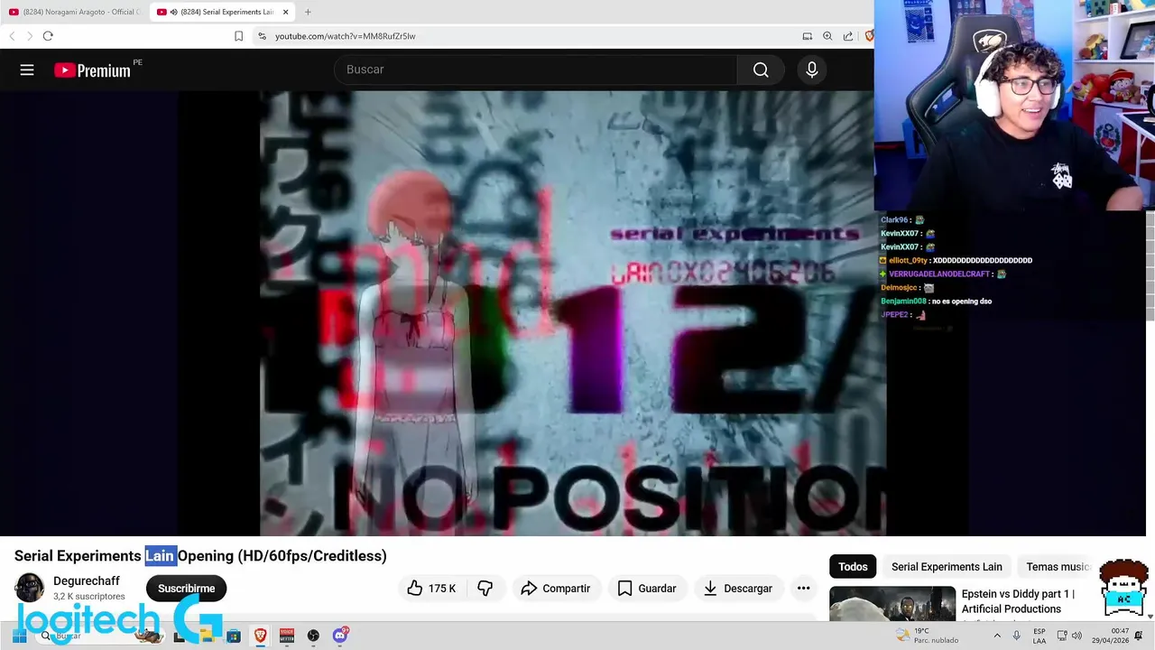1155x650 pixels.
Task: Open OBS Studio taskbar icon
Action: click(x=313, y=636)
